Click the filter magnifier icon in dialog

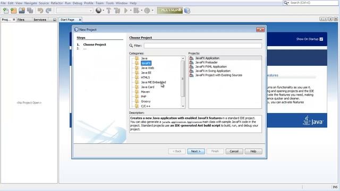click(x=131, y=46)
